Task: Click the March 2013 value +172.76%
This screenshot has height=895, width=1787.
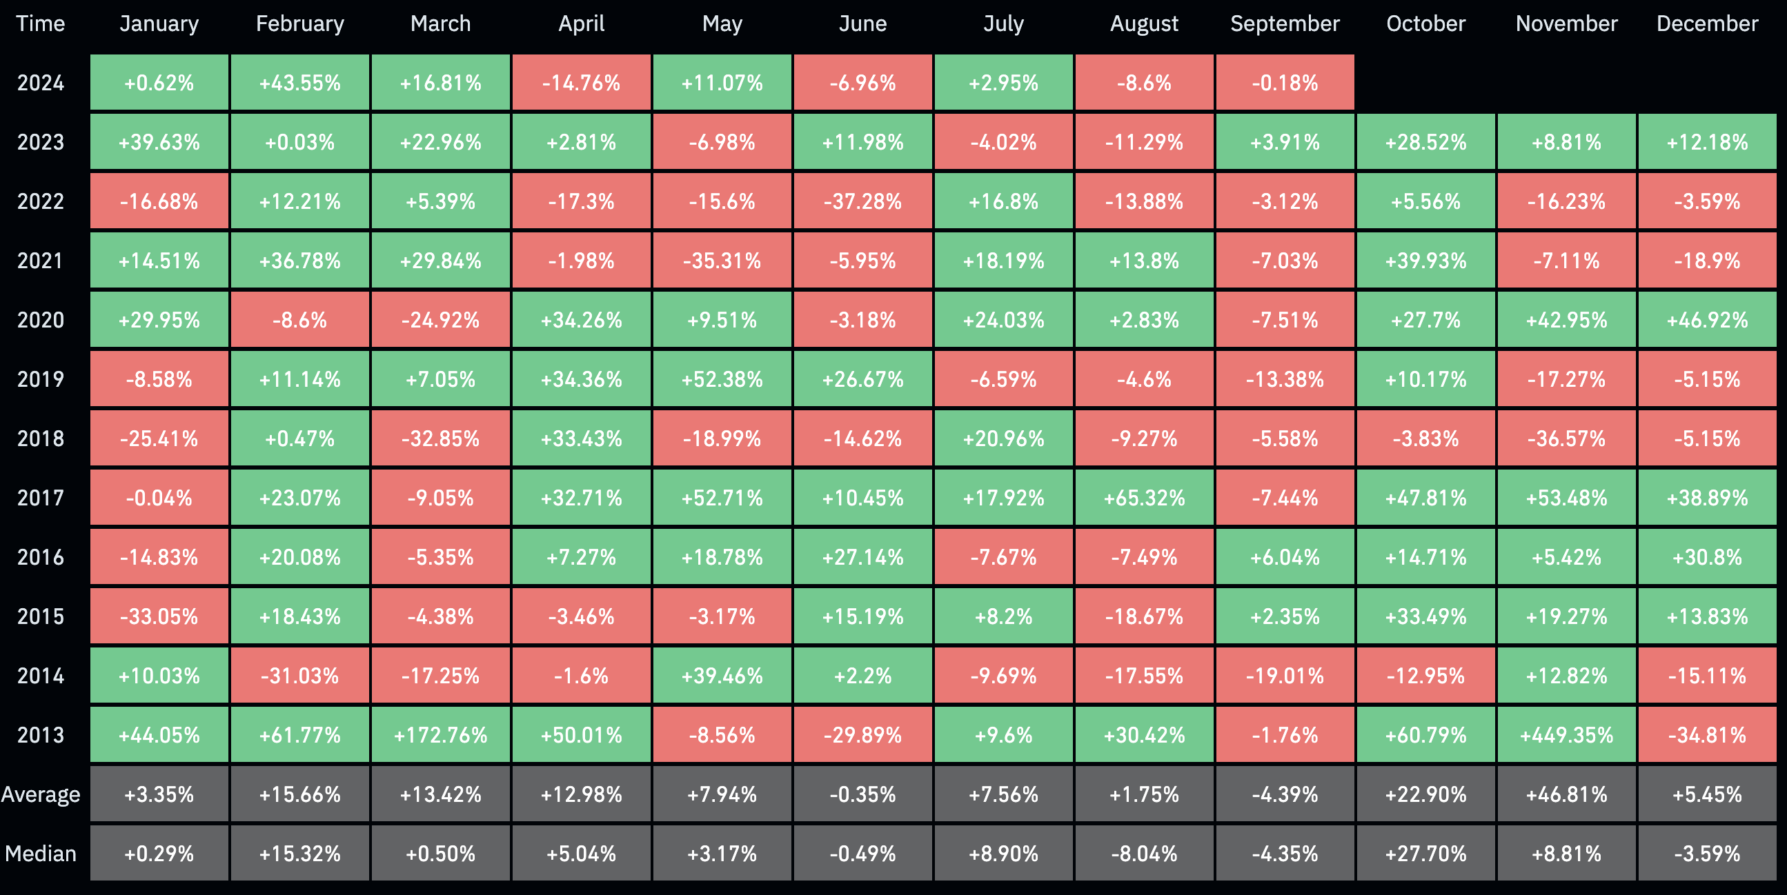Action: click(440, 735)
